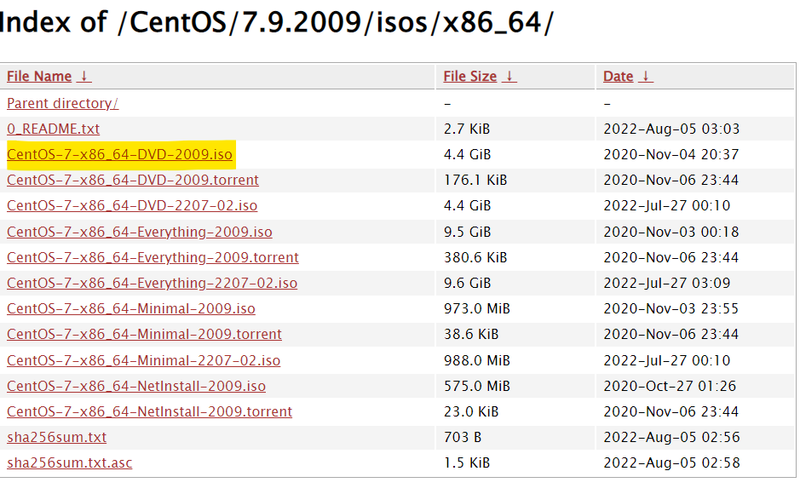Screen dimensions: 800x494
Task: Download CentOS-7-x86_64-Everything-2009.iso
Action: pos(139,232)
